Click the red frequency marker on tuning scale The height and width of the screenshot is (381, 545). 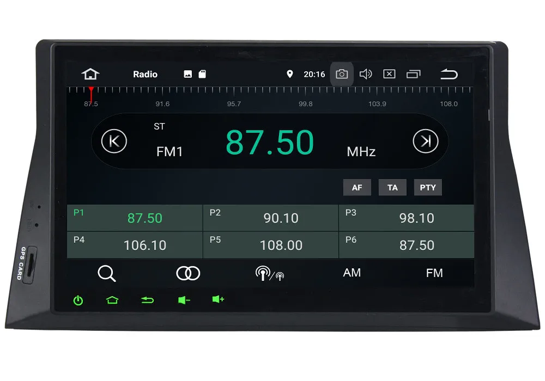click(x=91, y=94)
